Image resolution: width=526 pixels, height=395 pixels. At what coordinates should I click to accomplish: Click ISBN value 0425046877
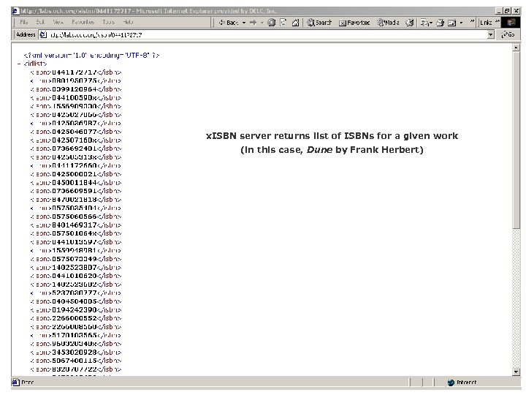click(74, 132)
